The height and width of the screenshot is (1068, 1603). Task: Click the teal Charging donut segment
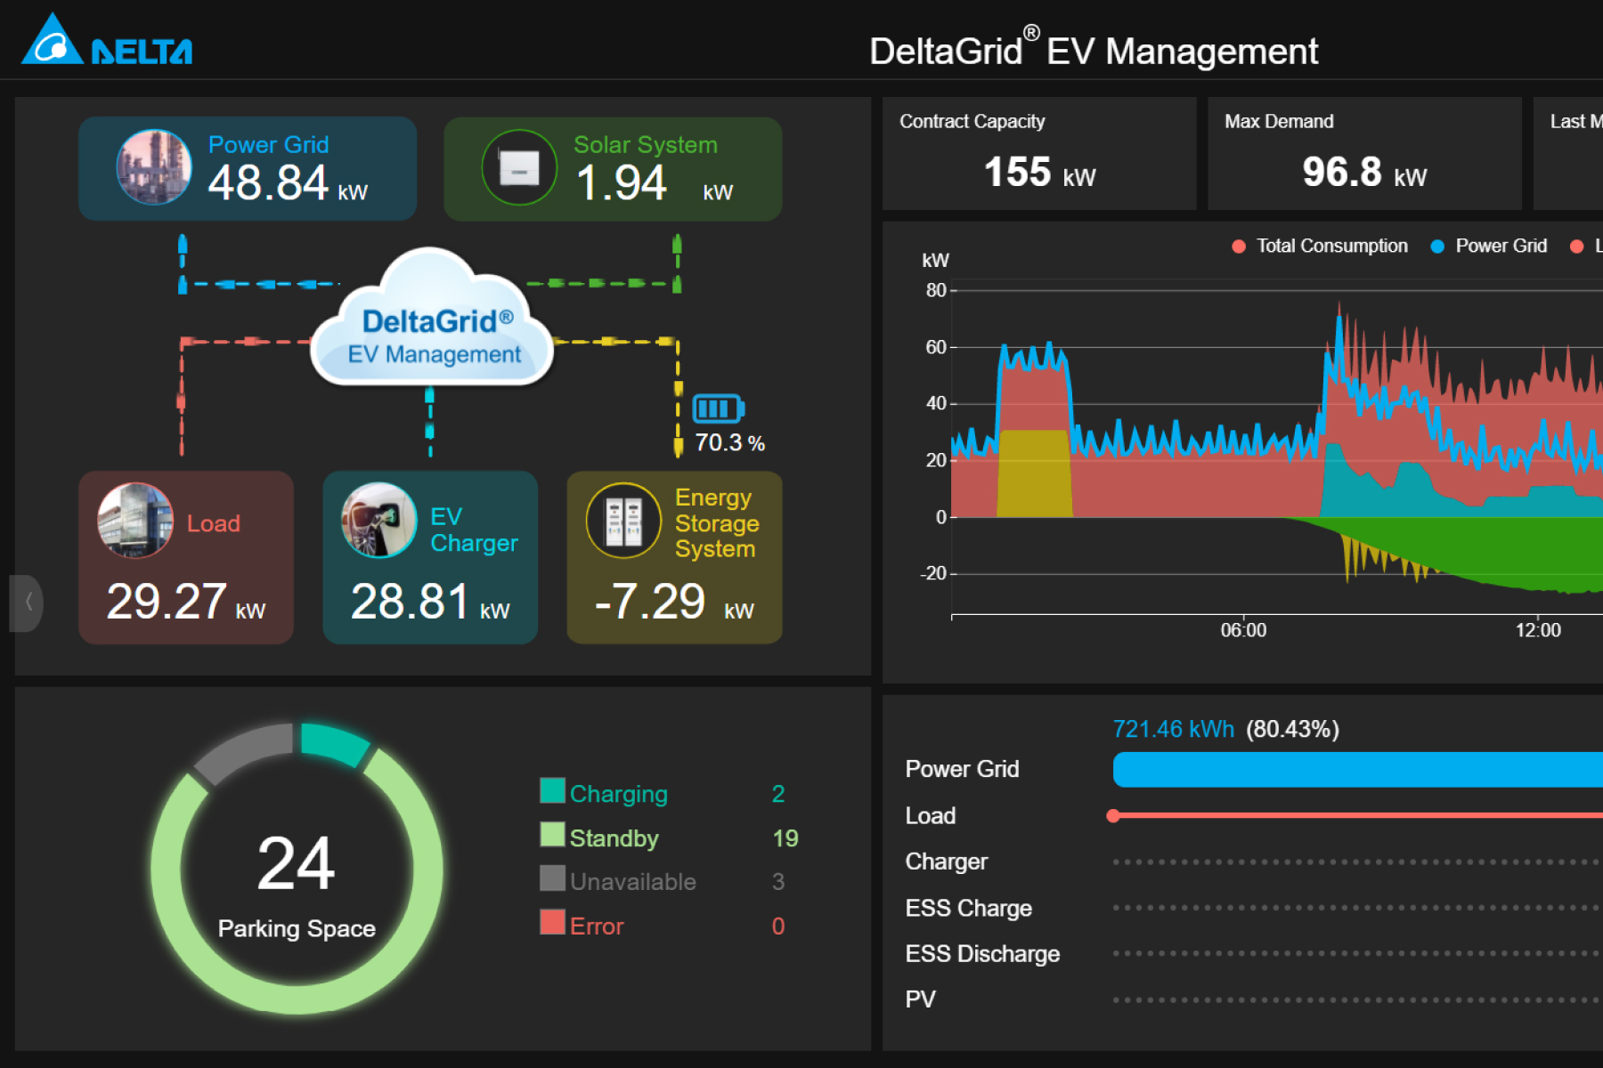pyautogui.click(x=334, y=743)
